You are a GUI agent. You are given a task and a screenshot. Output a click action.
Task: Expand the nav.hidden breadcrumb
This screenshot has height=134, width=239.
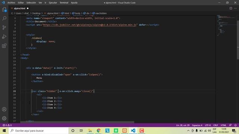coord(101,13)
